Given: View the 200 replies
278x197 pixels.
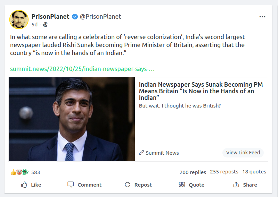Looking at the screenshot, I should 193,172.
